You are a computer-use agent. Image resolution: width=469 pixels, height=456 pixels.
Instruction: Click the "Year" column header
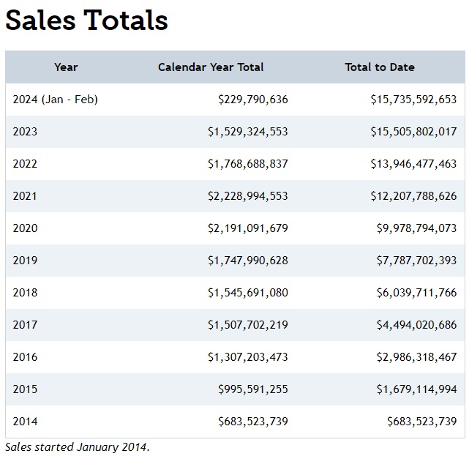click(66, 67)
